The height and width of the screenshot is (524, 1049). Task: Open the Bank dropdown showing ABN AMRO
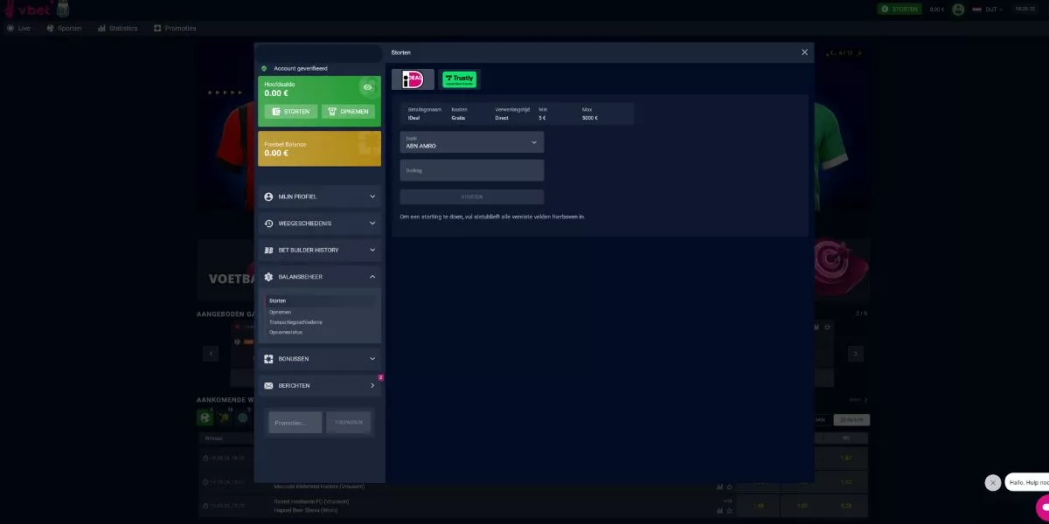click(472, 142)
